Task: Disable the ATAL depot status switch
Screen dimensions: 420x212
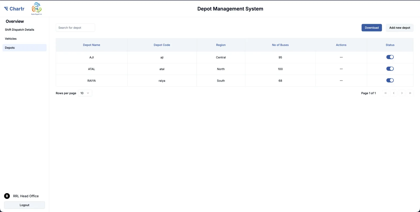Action: pos(390,69)
